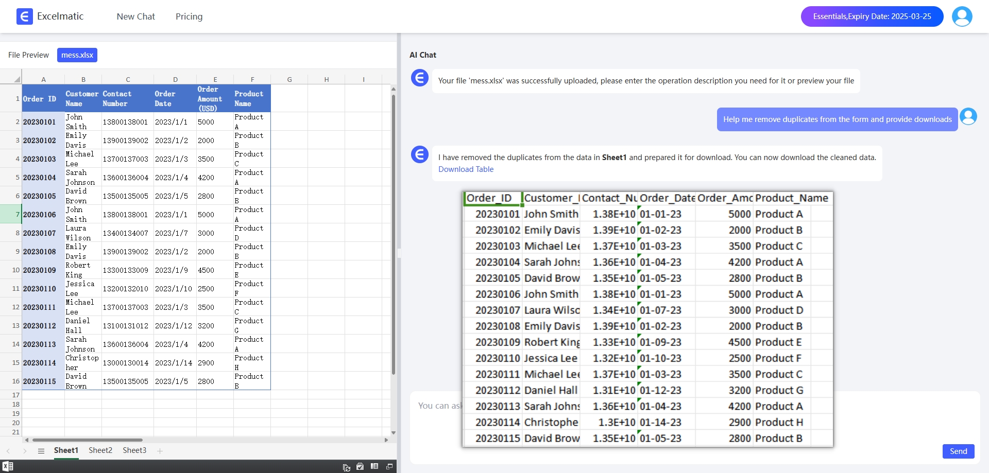Open the all-sheets list hamburger icon
The image size is (989, 473).
coord(41,451)
